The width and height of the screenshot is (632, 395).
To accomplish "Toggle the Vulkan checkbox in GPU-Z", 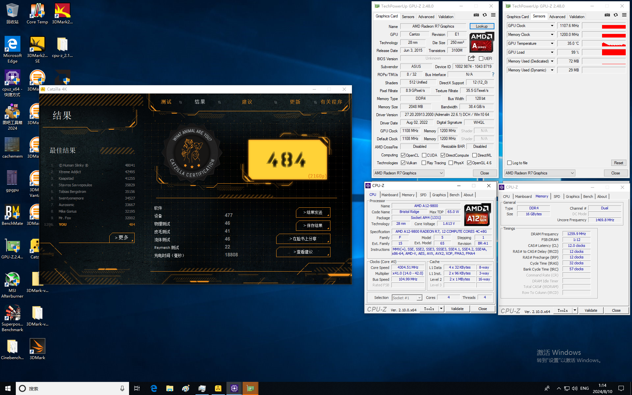I will point(403,163).
